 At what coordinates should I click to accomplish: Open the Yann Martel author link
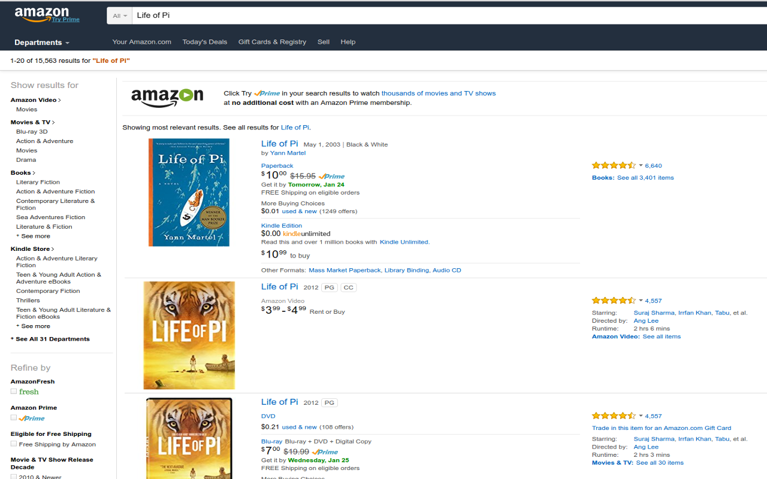(x=288, y=153)
